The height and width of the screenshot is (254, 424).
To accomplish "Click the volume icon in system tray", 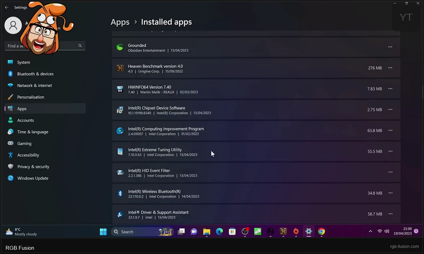I will pos(387,231).
